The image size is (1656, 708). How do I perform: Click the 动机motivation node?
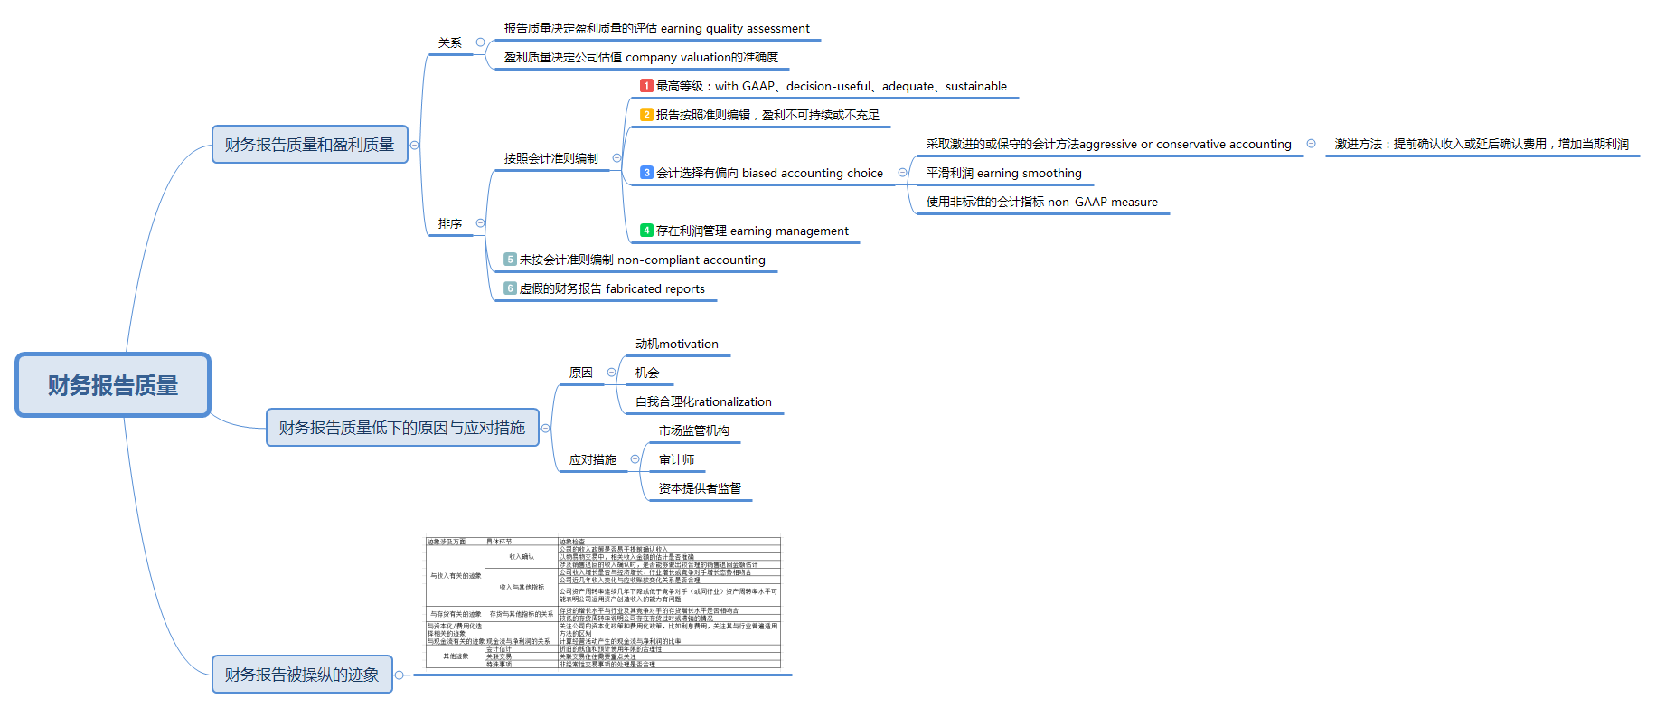point(677,344)
